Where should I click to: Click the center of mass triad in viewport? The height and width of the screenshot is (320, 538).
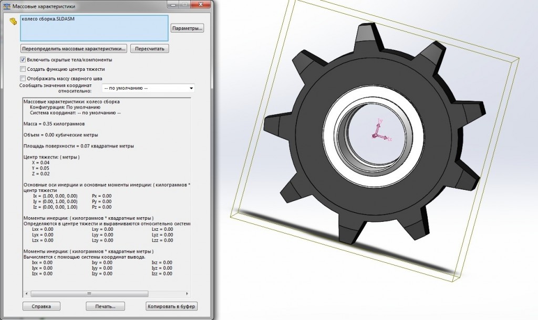coord(381,131)
